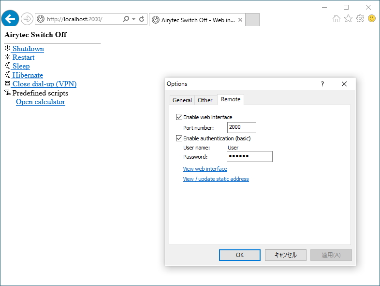
Task: Click the Airytec Switch Off page heading
Action: [35, 35]
